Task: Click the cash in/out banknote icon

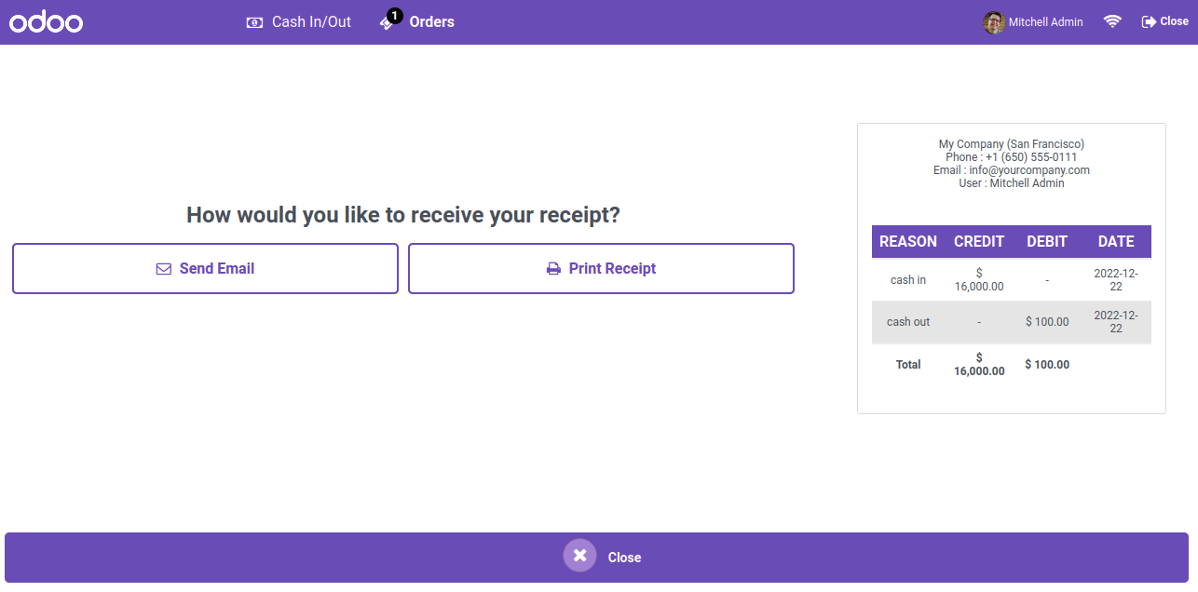Action: tap(254, 22)
